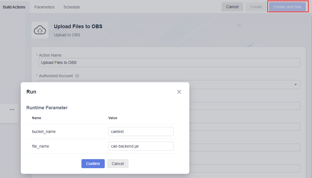The image size is (312, 178).
Task: Click the Runtime Parameter heading
Action: point(47,108)
